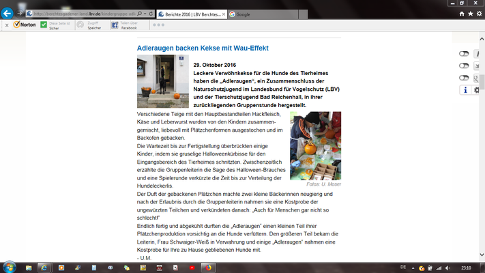Open browser Tools gear menu
The width and height of the screenshot is (485, 273).
coord(479,14)
